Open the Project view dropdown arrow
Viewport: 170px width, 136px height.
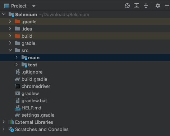tap(34, 6)
